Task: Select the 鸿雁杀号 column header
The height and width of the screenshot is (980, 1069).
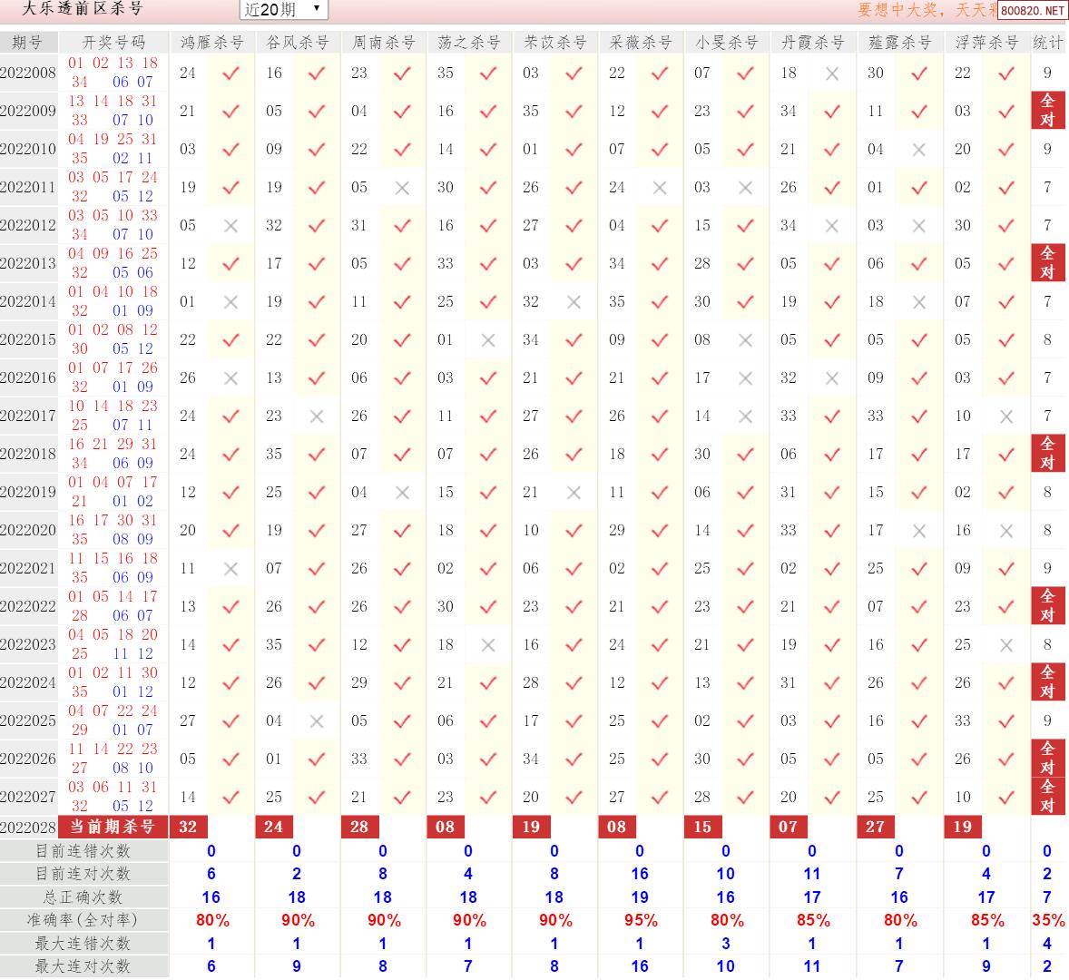Action: (212, 43)
